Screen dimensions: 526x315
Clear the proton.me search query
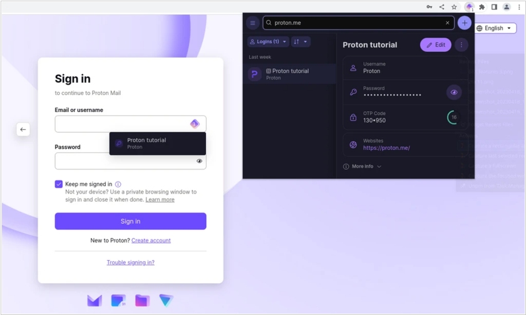point(447,22)
